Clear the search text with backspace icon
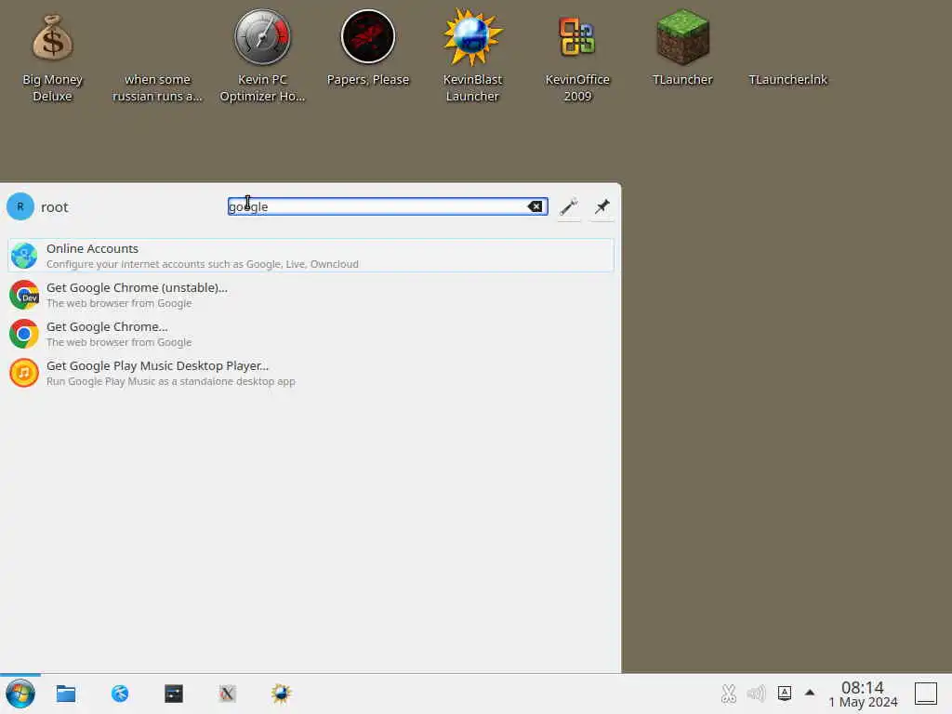The width and height of the screenshot is (952, 714). click(535, 206)
